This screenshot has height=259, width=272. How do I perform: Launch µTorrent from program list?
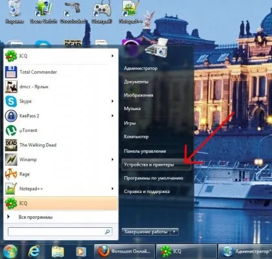[61, 130]
